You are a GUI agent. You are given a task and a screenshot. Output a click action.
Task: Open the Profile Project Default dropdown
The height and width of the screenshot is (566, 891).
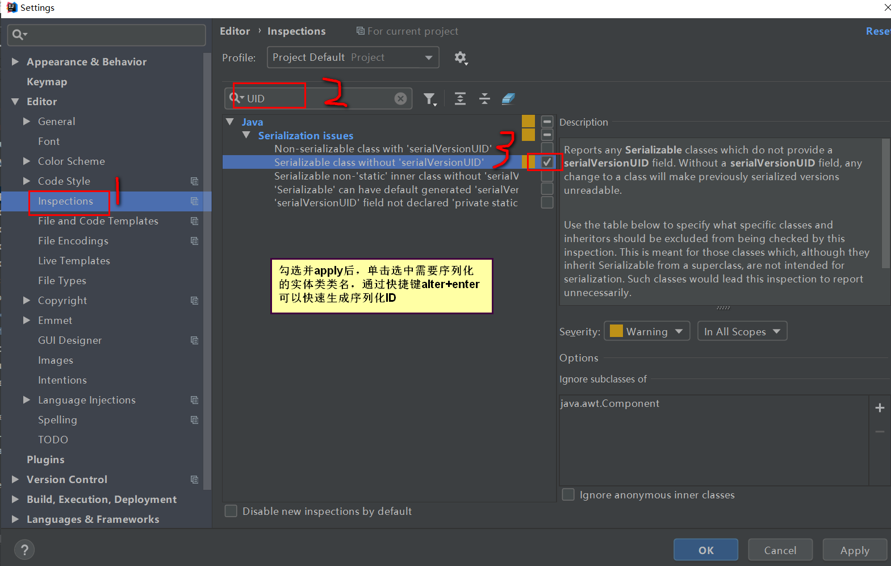pos(353,57)
